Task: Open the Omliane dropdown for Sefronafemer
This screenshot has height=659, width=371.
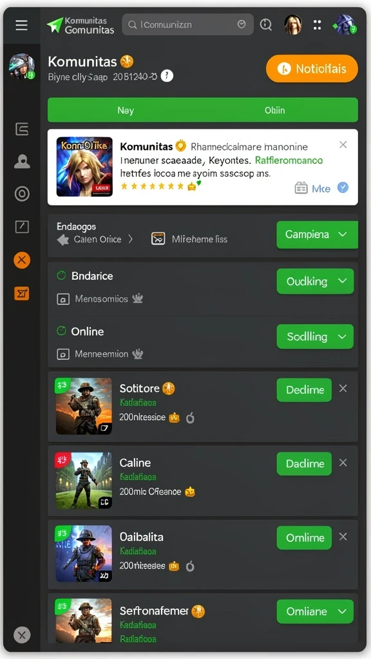Action: (x=315, y=611)
